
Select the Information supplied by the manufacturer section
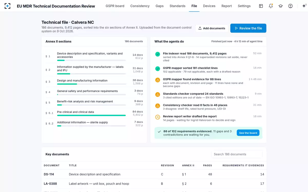pyautogui.click(x=94, y=70)
